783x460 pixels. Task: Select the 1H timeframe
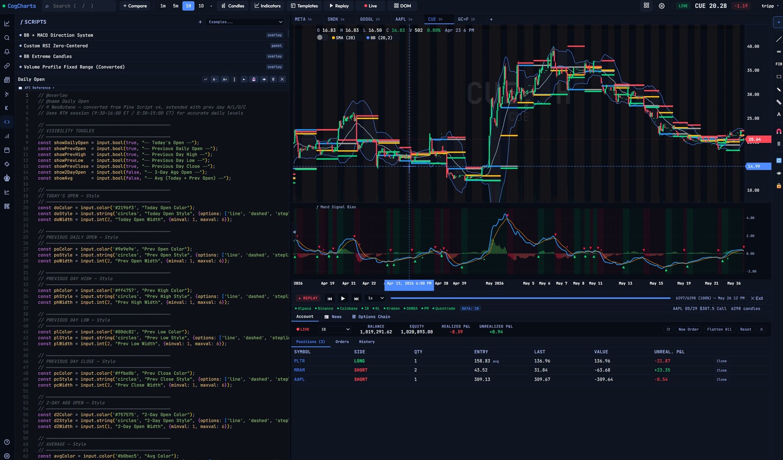pyautogui.click(x=188, y=6)
